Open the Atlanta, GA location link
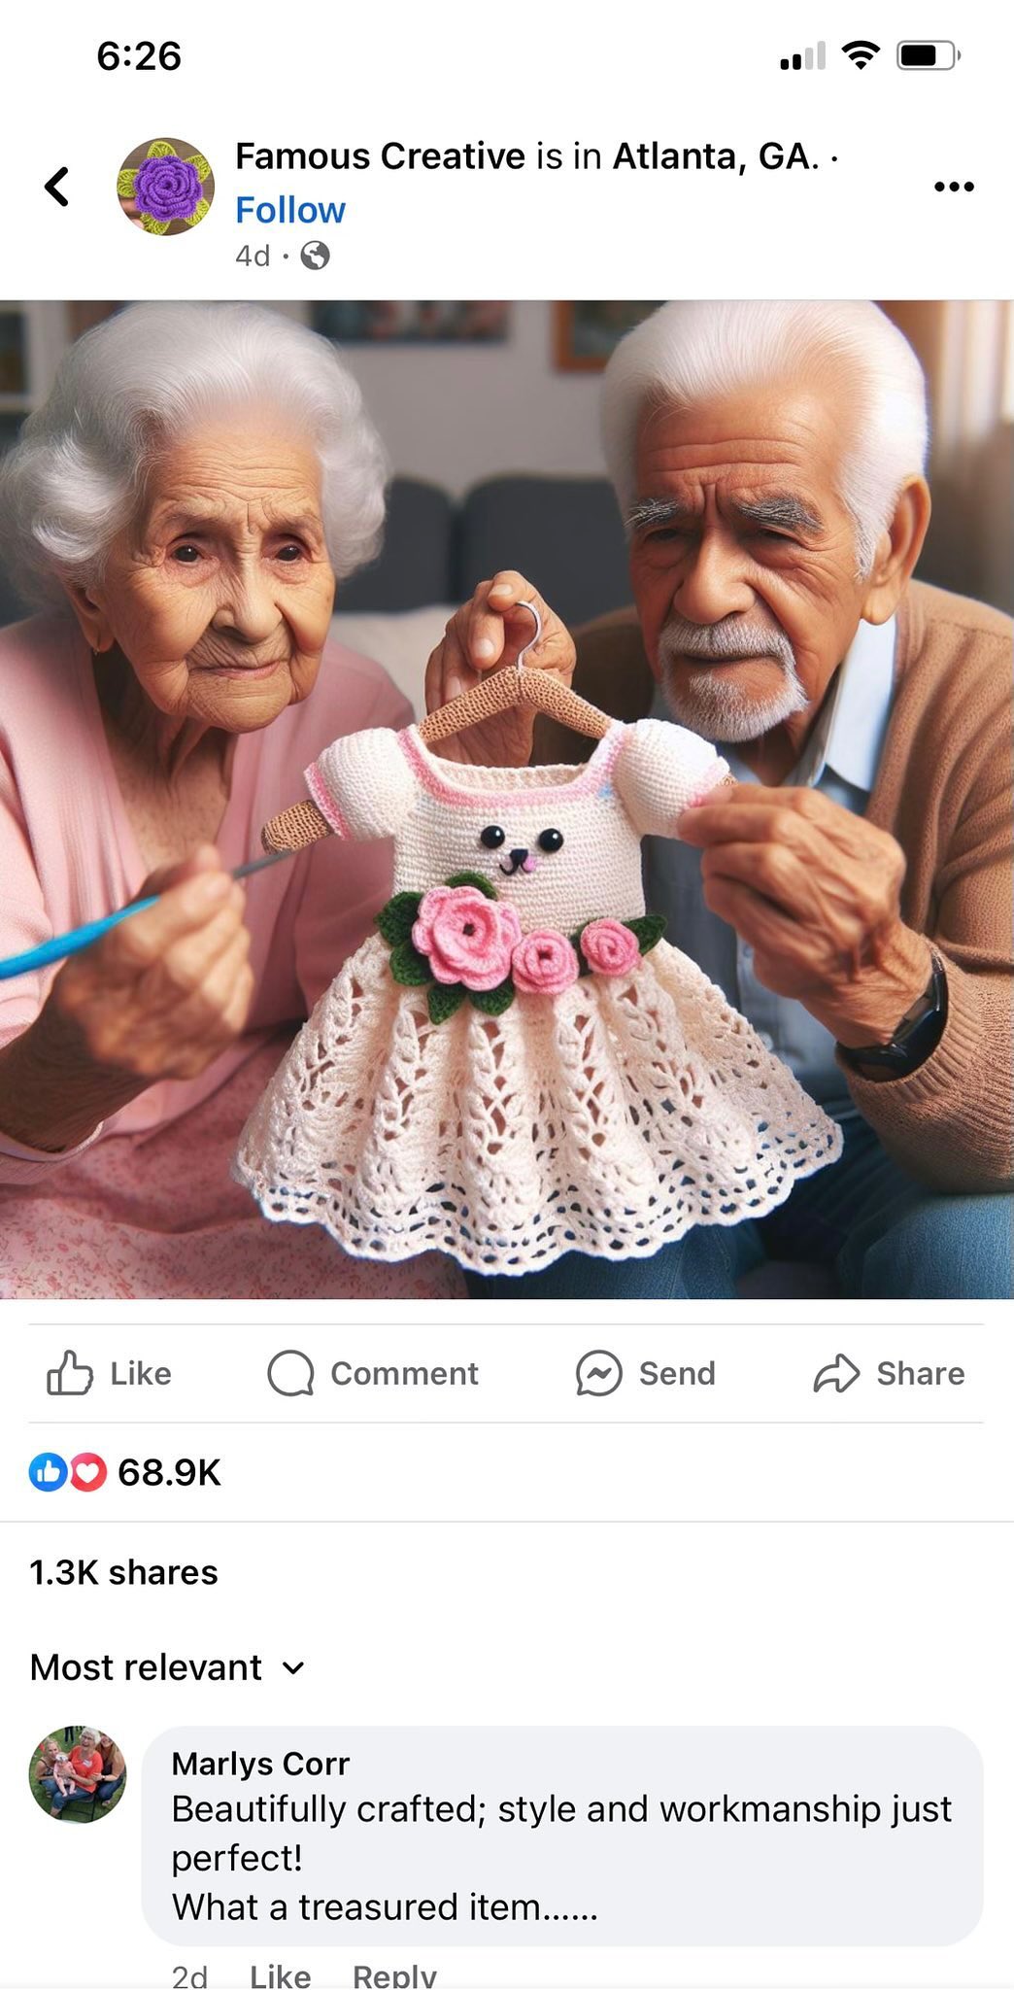1014x1990 pixels. 716,155
